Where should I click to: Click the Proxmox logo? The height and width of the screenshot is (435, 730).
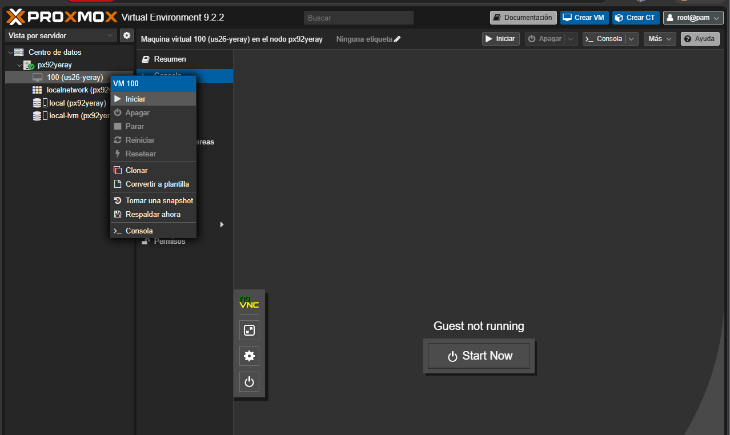coord(62,18)
